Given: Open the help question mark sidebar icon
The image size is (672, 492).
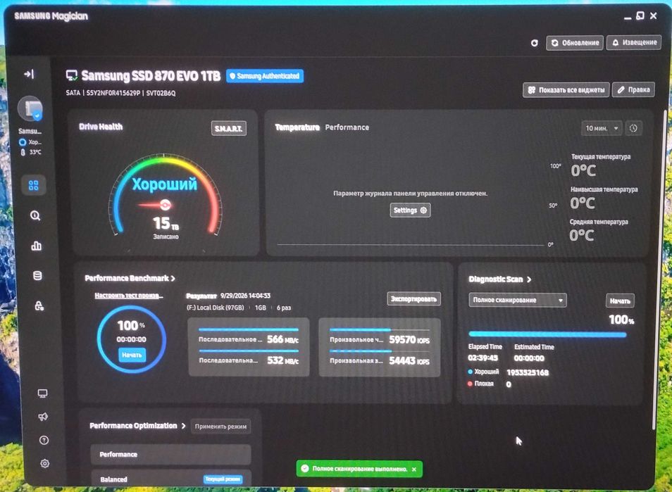Looking at the screenshot, I should pos(44,440).
